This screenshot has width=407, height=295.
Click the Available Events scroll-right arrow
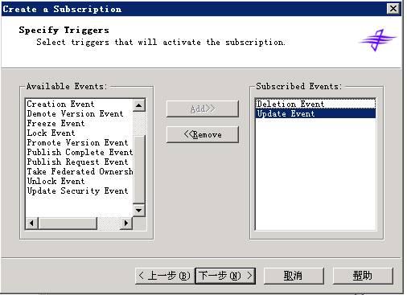(125, 223)
